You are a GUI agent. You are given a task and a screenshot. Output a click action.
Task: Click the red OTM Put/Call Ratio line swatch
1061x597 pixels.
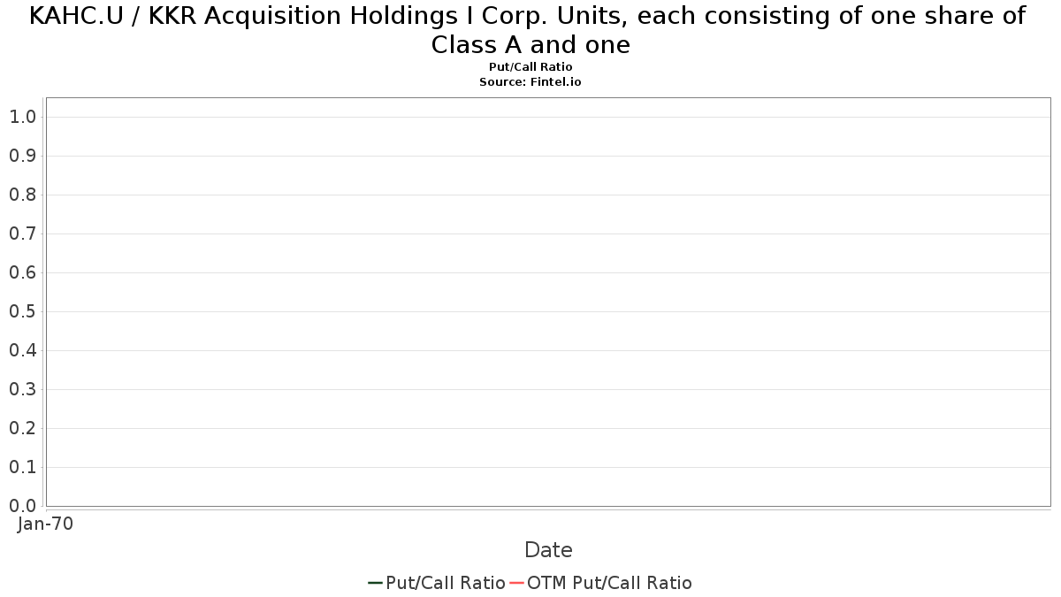pyautogui.click(x=517, y=583)
